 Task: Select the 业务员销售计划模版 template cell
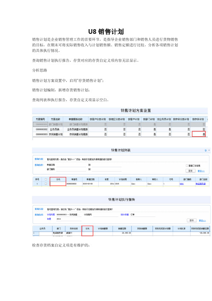tap(76, 129)
